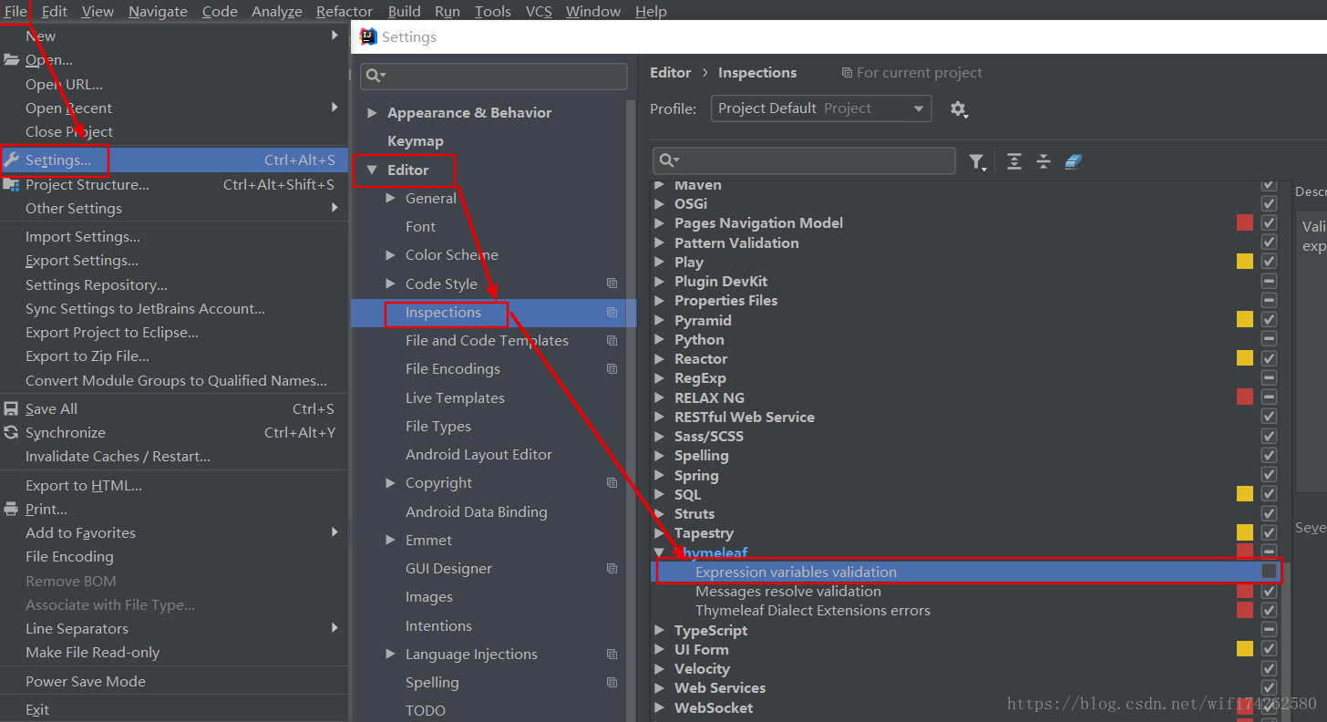Click the IntelliJ logo in Settings title
1327x722 pixels.
pos(368,36)
